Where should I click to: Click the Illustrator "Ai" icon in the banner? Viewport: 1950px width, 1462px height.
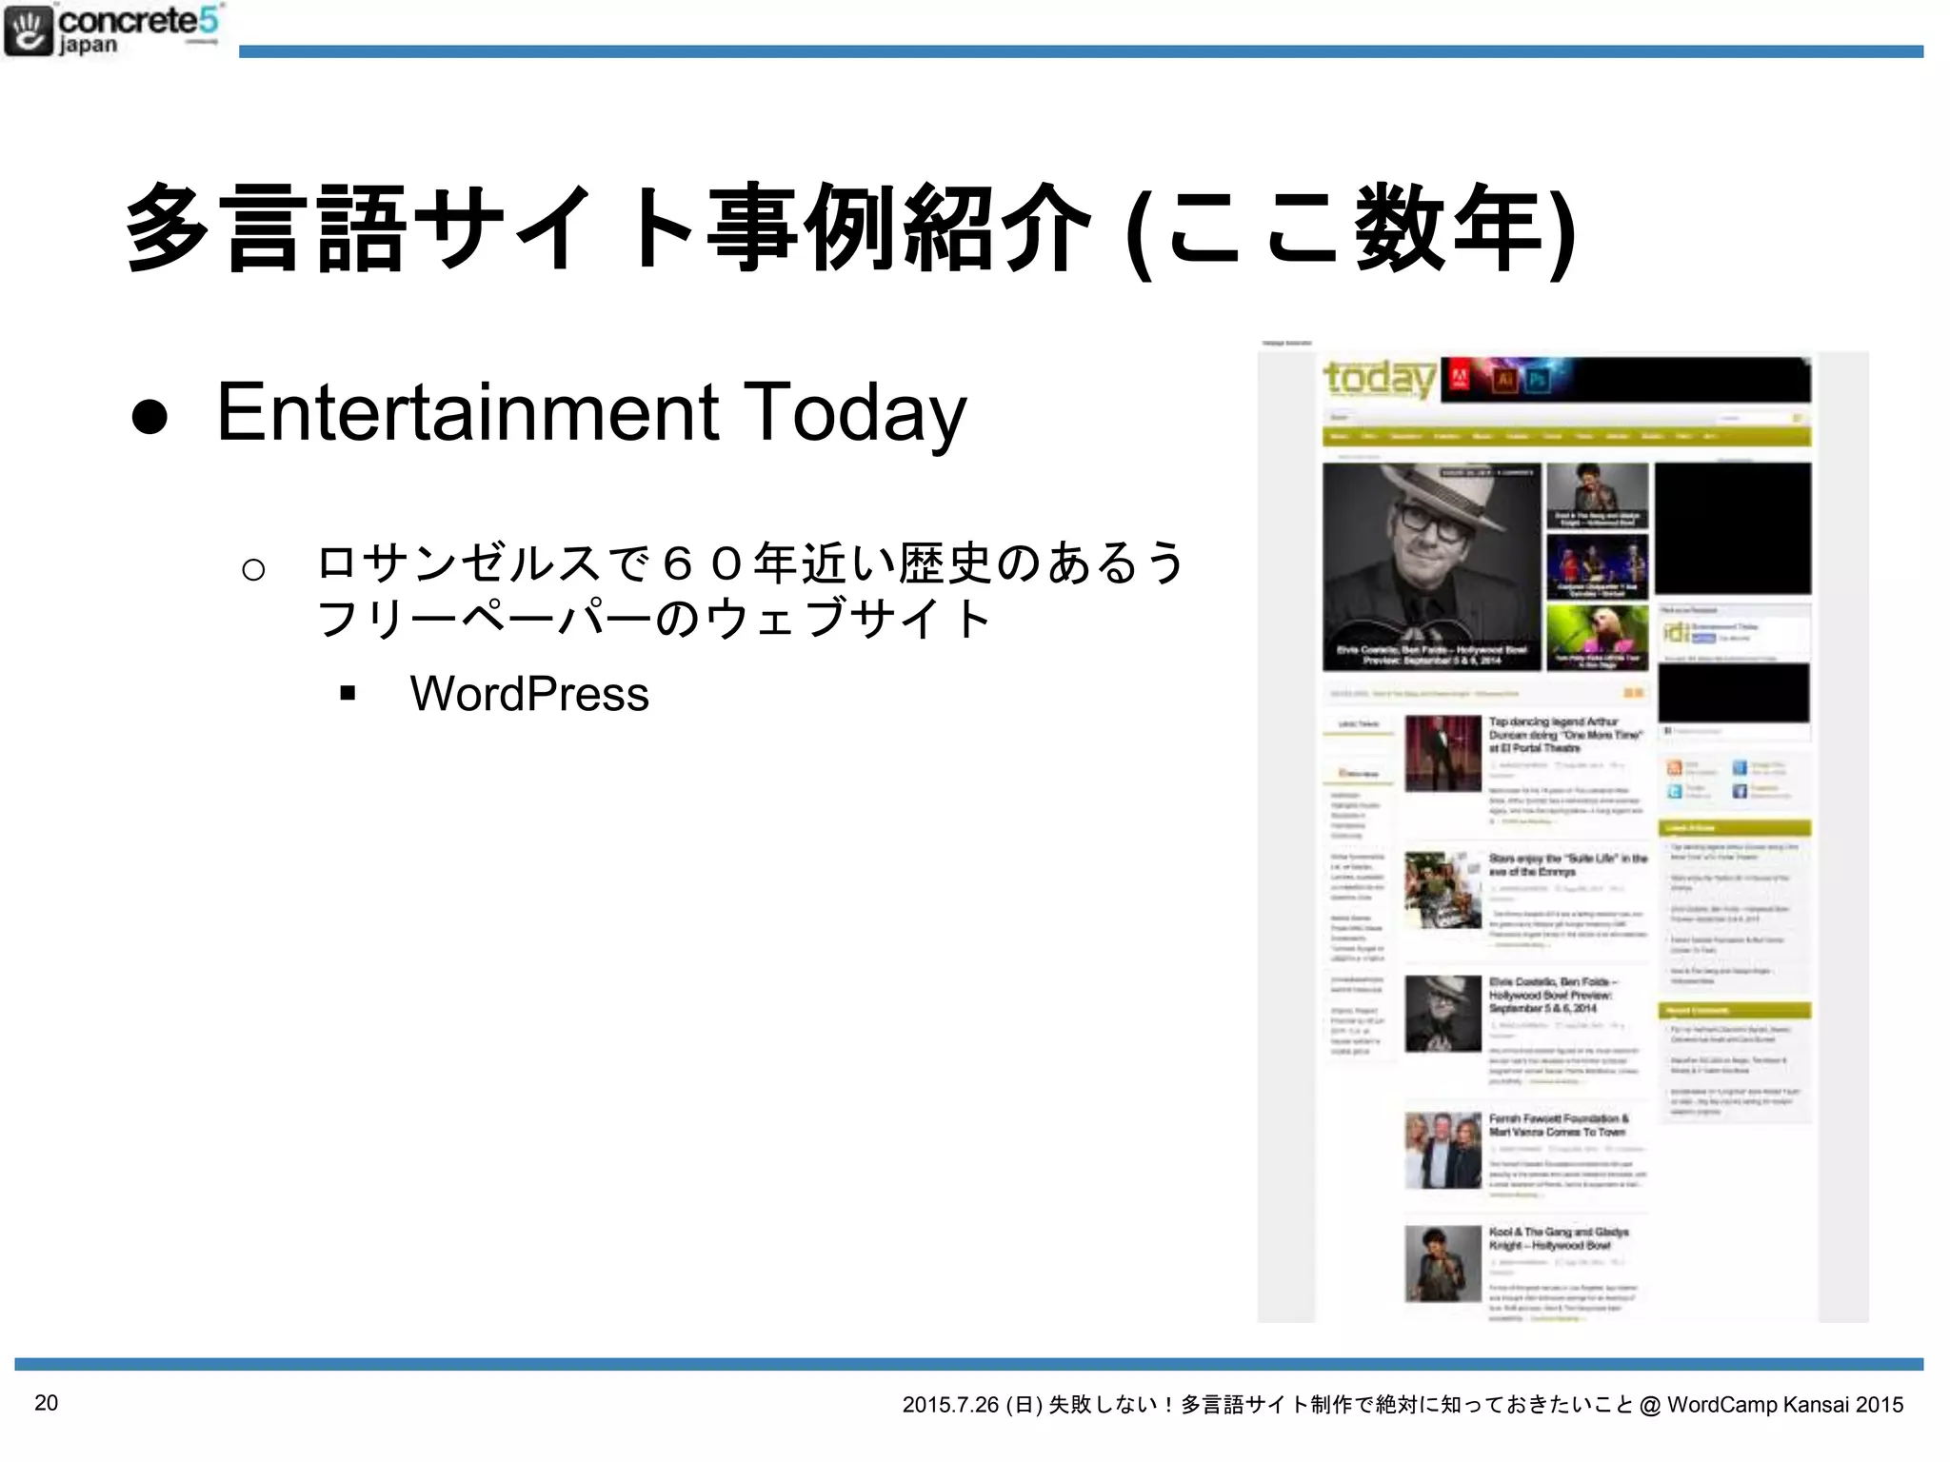click(x=1505, y=380)
